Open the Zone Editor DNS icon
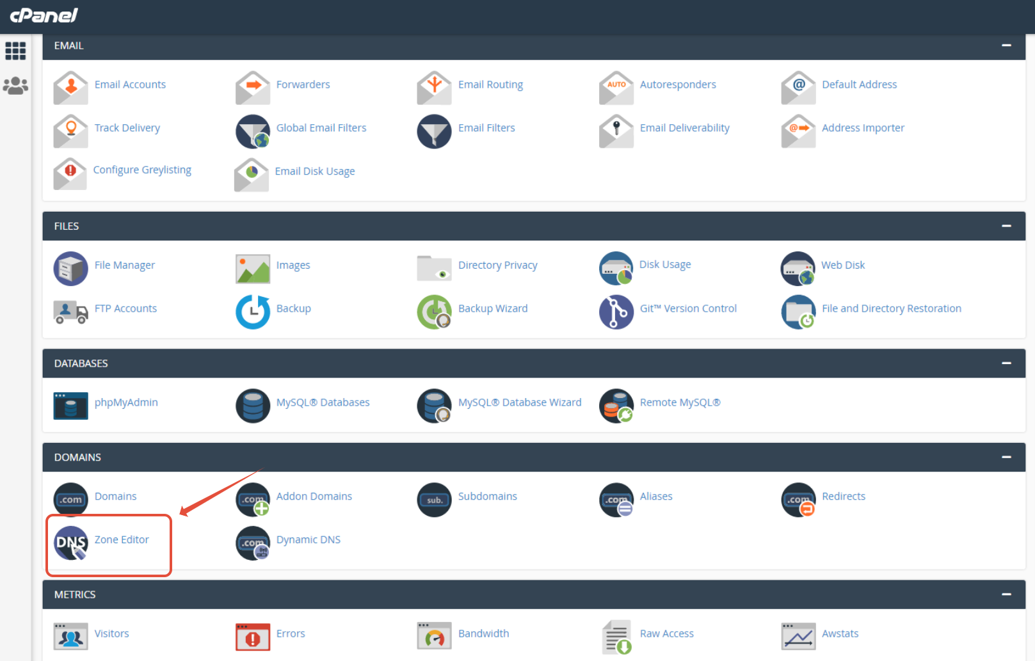 tap(70, 543)
